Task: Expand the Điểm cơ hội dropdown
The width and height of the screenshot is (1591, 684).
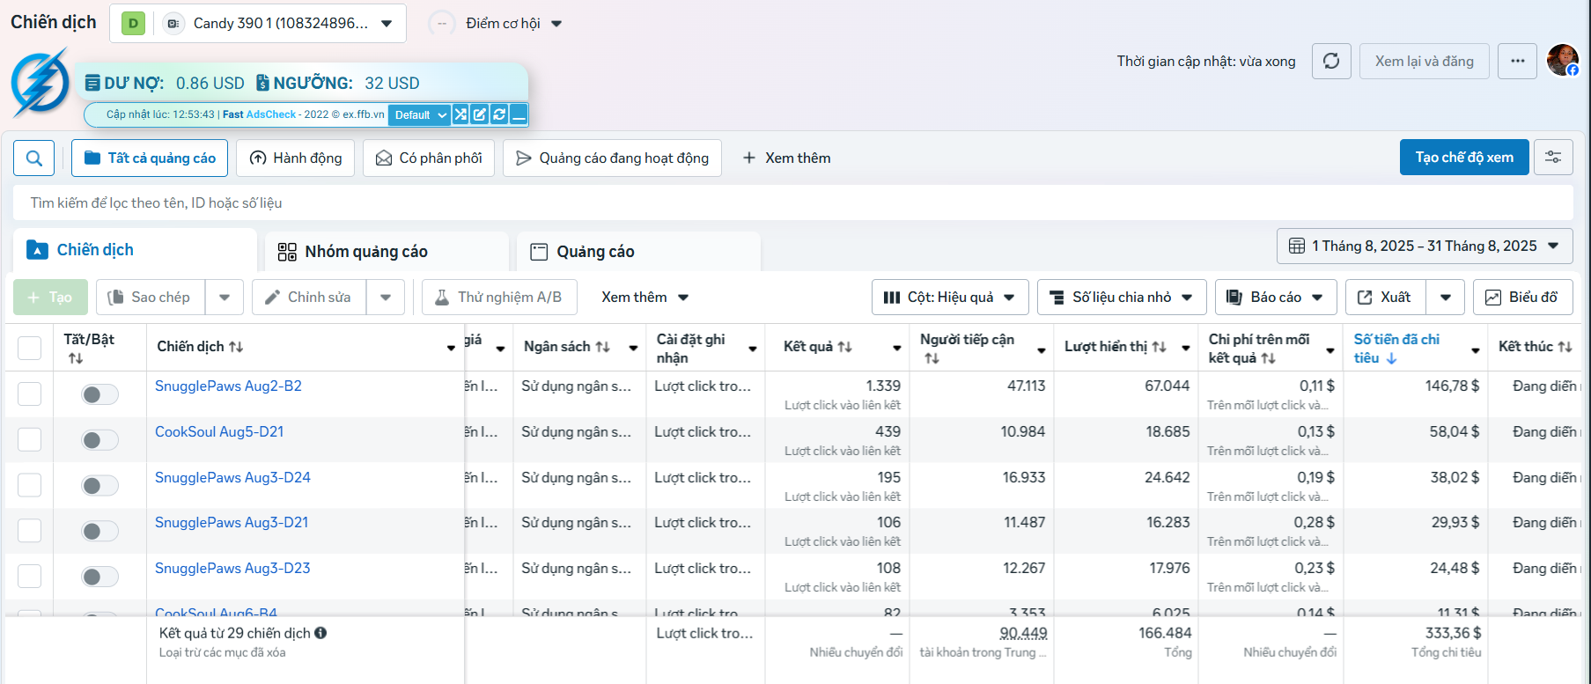Action: pyautogui.click(x=514, y=24)
